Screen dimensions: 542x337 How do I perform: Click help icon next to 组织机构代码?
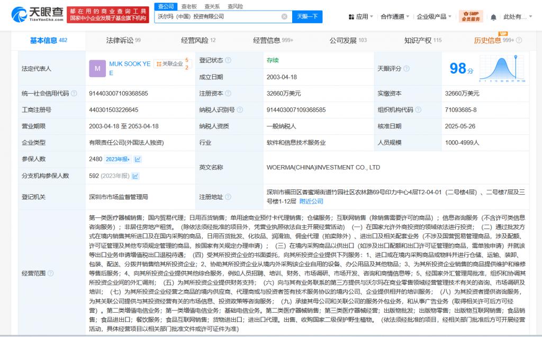(x=418, y=110)
